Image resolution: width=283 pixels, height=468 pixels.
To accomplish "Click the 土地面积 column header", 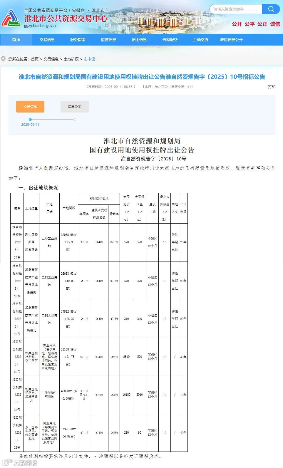I will click(69, 208).
